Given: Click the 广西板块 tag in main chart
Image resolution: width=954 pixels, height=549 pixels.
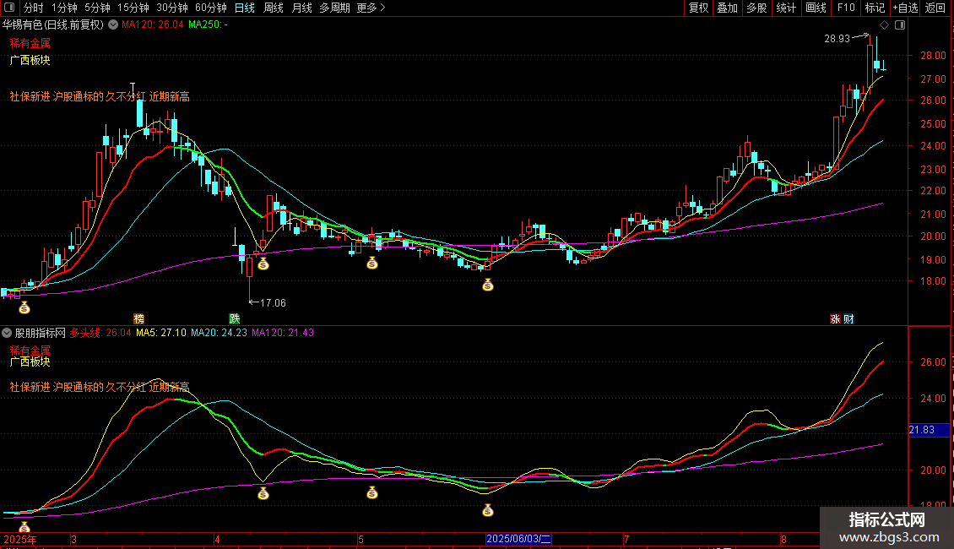Looking at the screenshot, I should 30,60.
